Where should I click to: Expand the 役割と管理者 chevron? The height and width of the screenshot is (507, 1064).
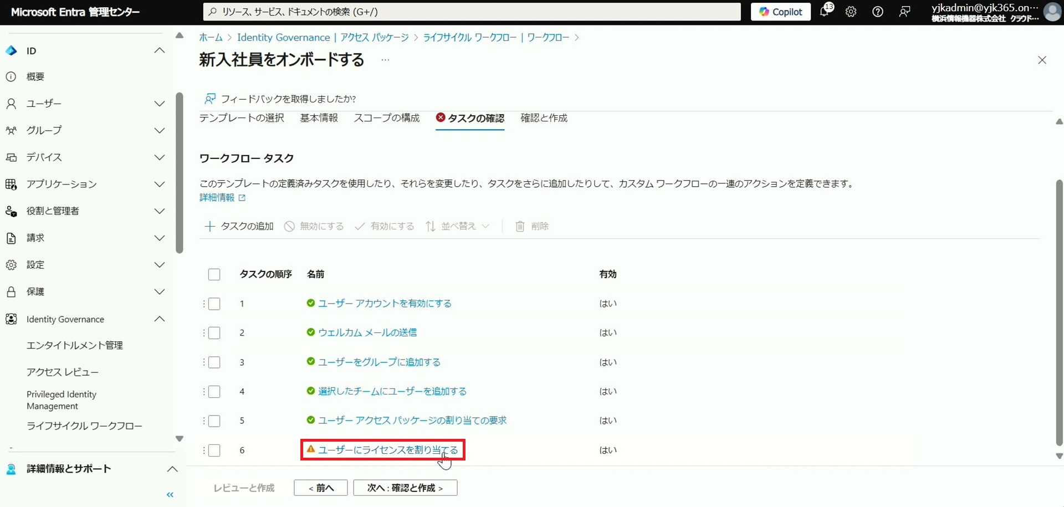click(x=160, y=211)
